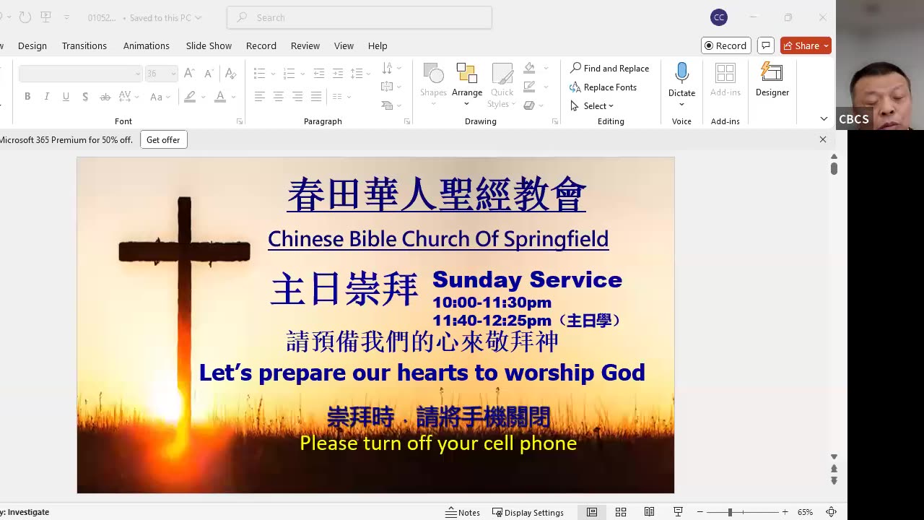Image resolution: width=924 pixels, height=520 pixels.
Task: Toggle the Notes pane
Action: [x=463, y=512]
